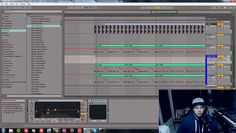The height and width of the screenshot is (133, 236).
Task: Adjust EQ Eight Q knob
Action: click(x=31, y=119)
